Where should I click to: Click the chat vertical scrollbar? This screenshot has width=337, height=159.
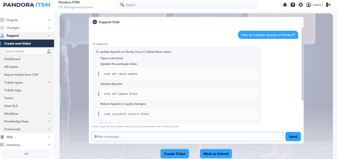click(302, 64)
